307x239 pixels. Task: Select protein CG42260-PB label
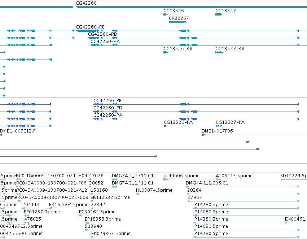(x=108, y=101)
